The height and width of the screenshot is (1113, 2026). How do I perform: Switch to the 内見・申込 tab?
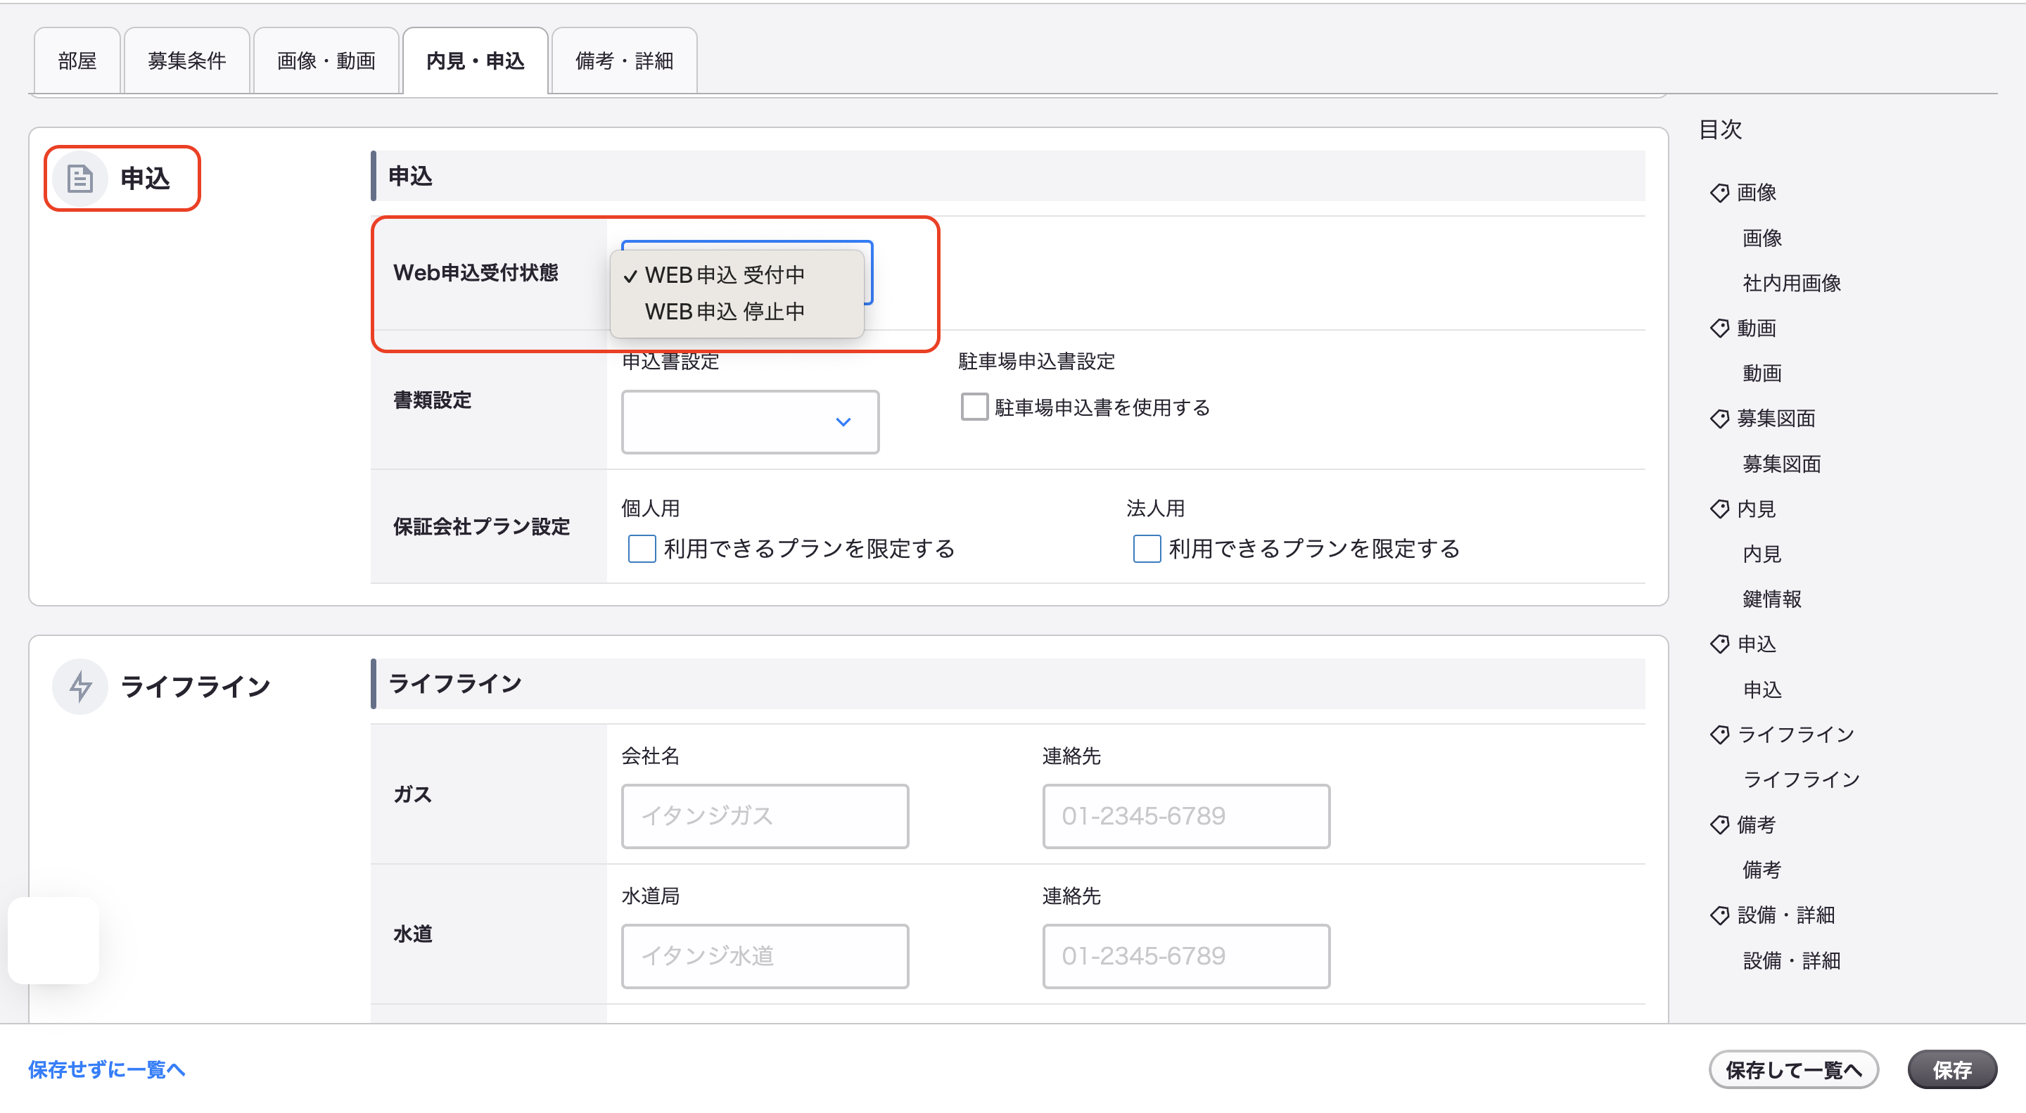[x=475, y=61]
